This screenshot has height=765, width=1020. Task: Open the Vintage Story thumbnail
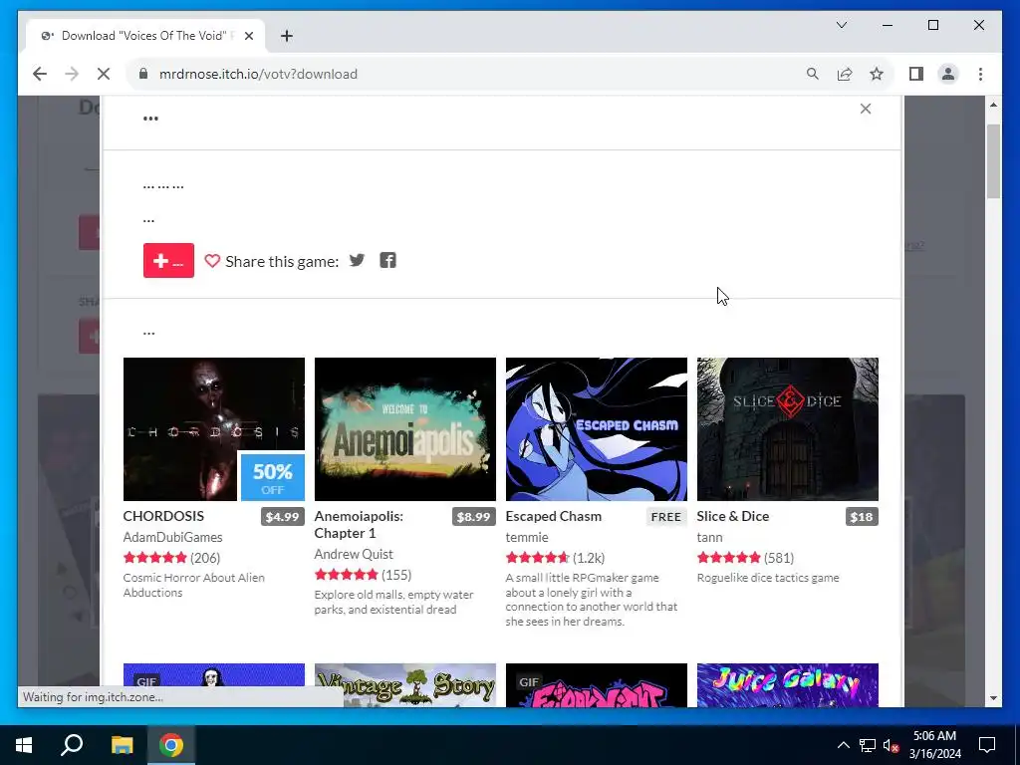(405, 685)
